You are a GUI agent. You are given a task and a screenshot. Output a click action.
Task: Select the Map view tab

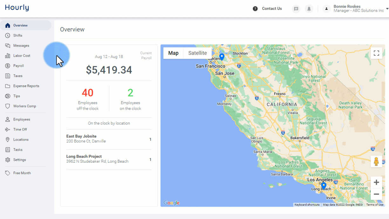tap(173, 53)
